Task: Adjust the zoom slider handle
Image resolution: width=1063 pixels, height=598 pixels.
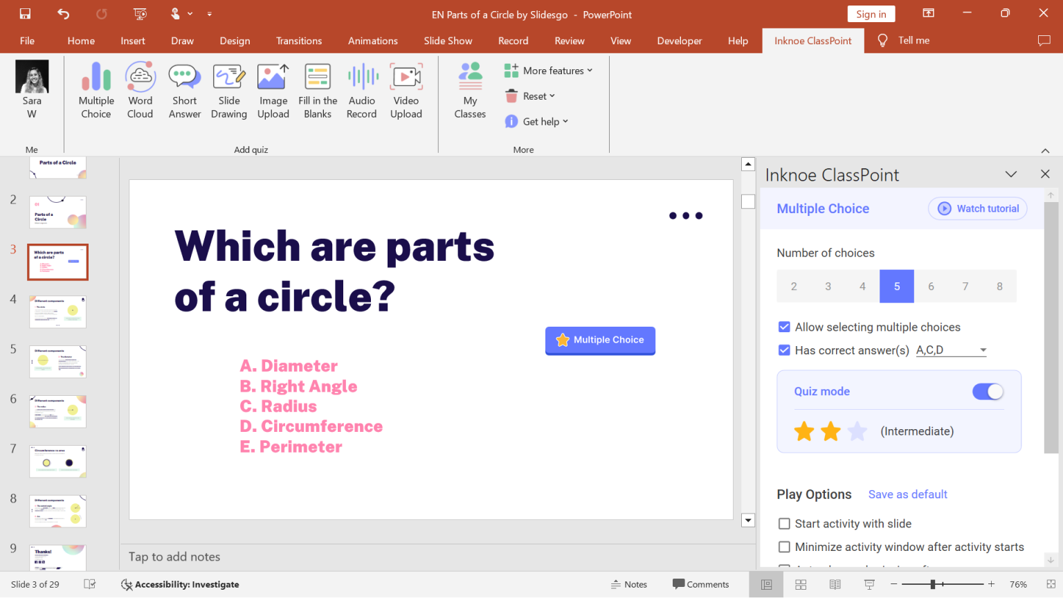Action: (933, 585)
